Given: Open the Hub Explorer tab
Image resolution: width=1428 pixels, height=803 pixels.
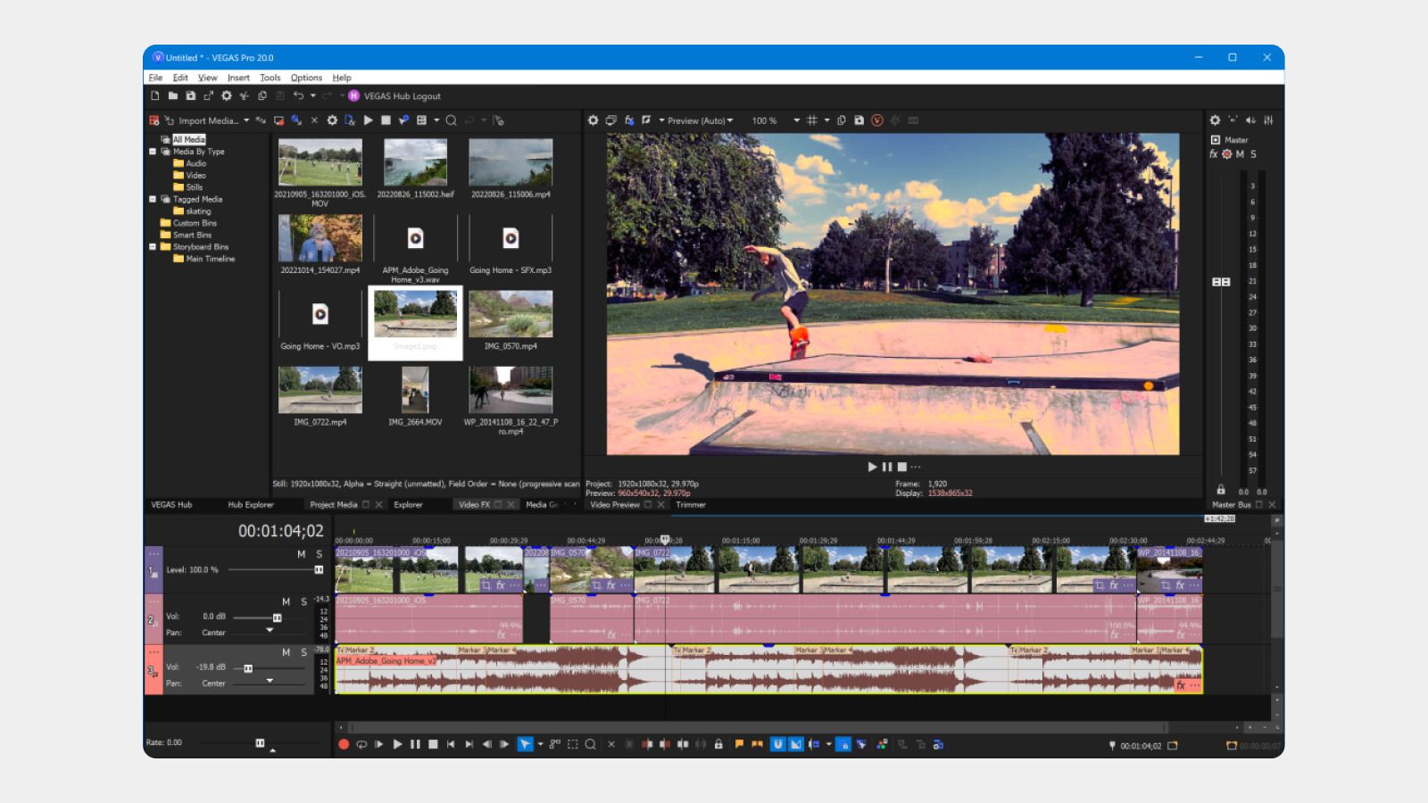Looking at the screenshot, I should (x=251, y=505).
